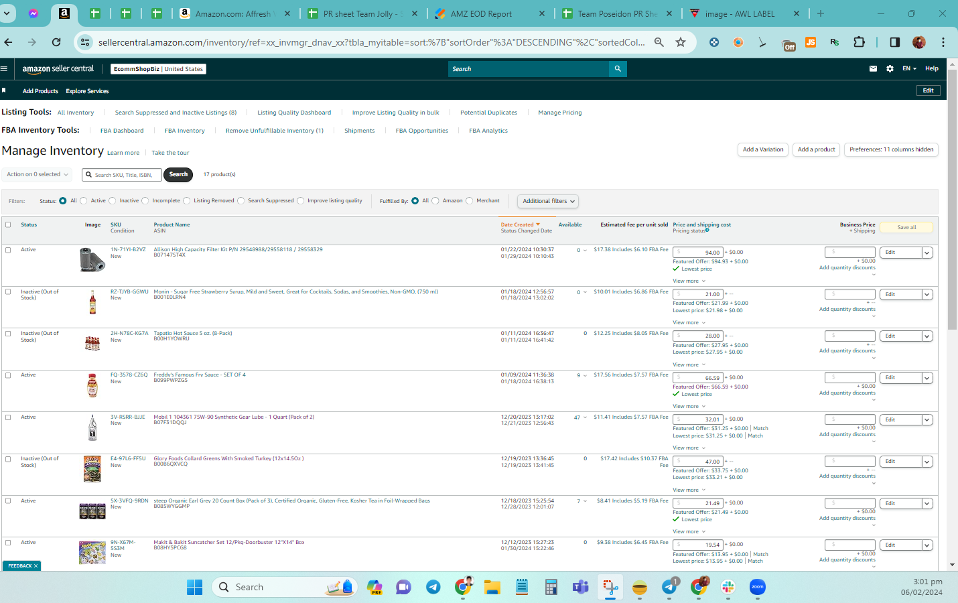Open Microsoft Teams from the taskbar
Image resolution: width=958 pixels, height=603 pixels.
[x=580, y=588]
